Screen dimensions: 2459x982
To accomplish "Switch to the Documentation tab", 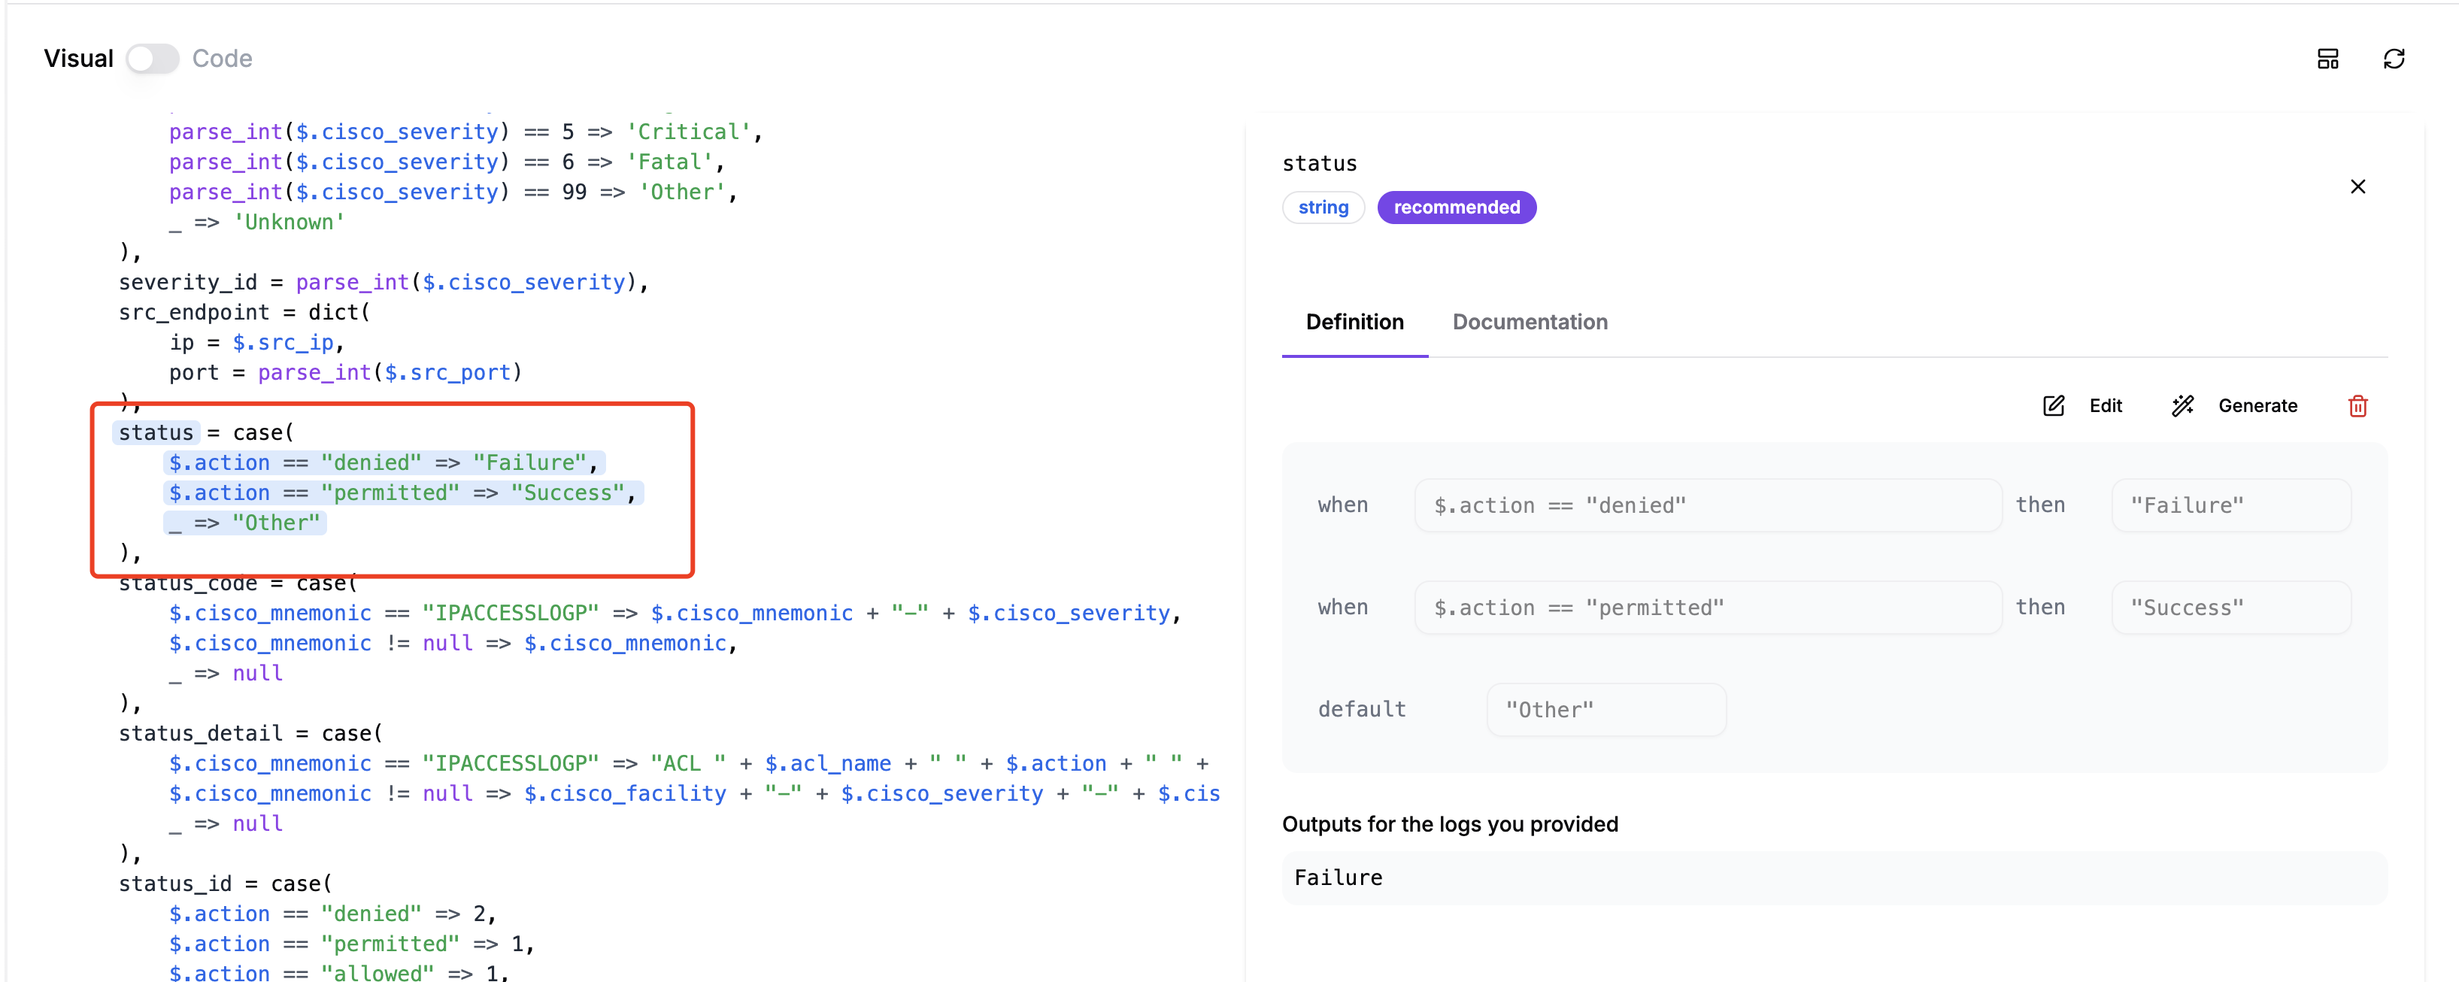I will (x=1530, y=323).
